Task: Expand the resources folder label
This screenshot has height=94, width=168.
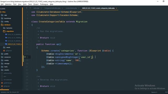Action: [7, 57]
